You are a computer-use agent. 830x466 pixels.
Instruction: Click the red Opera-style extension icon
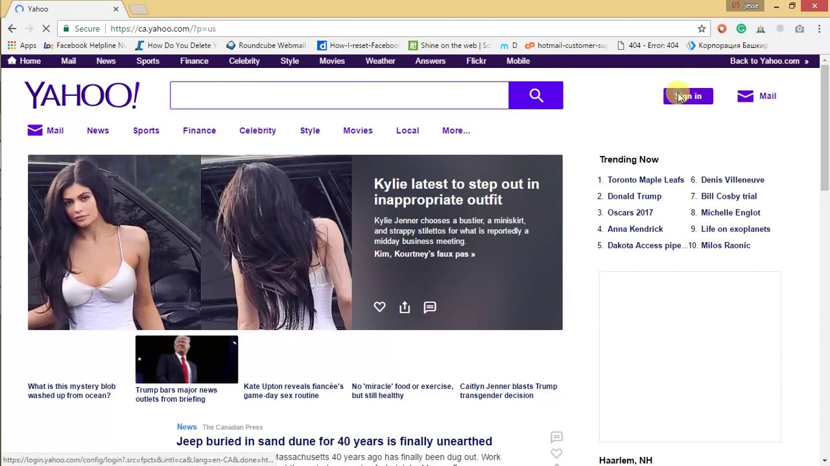tap(722, 28)
